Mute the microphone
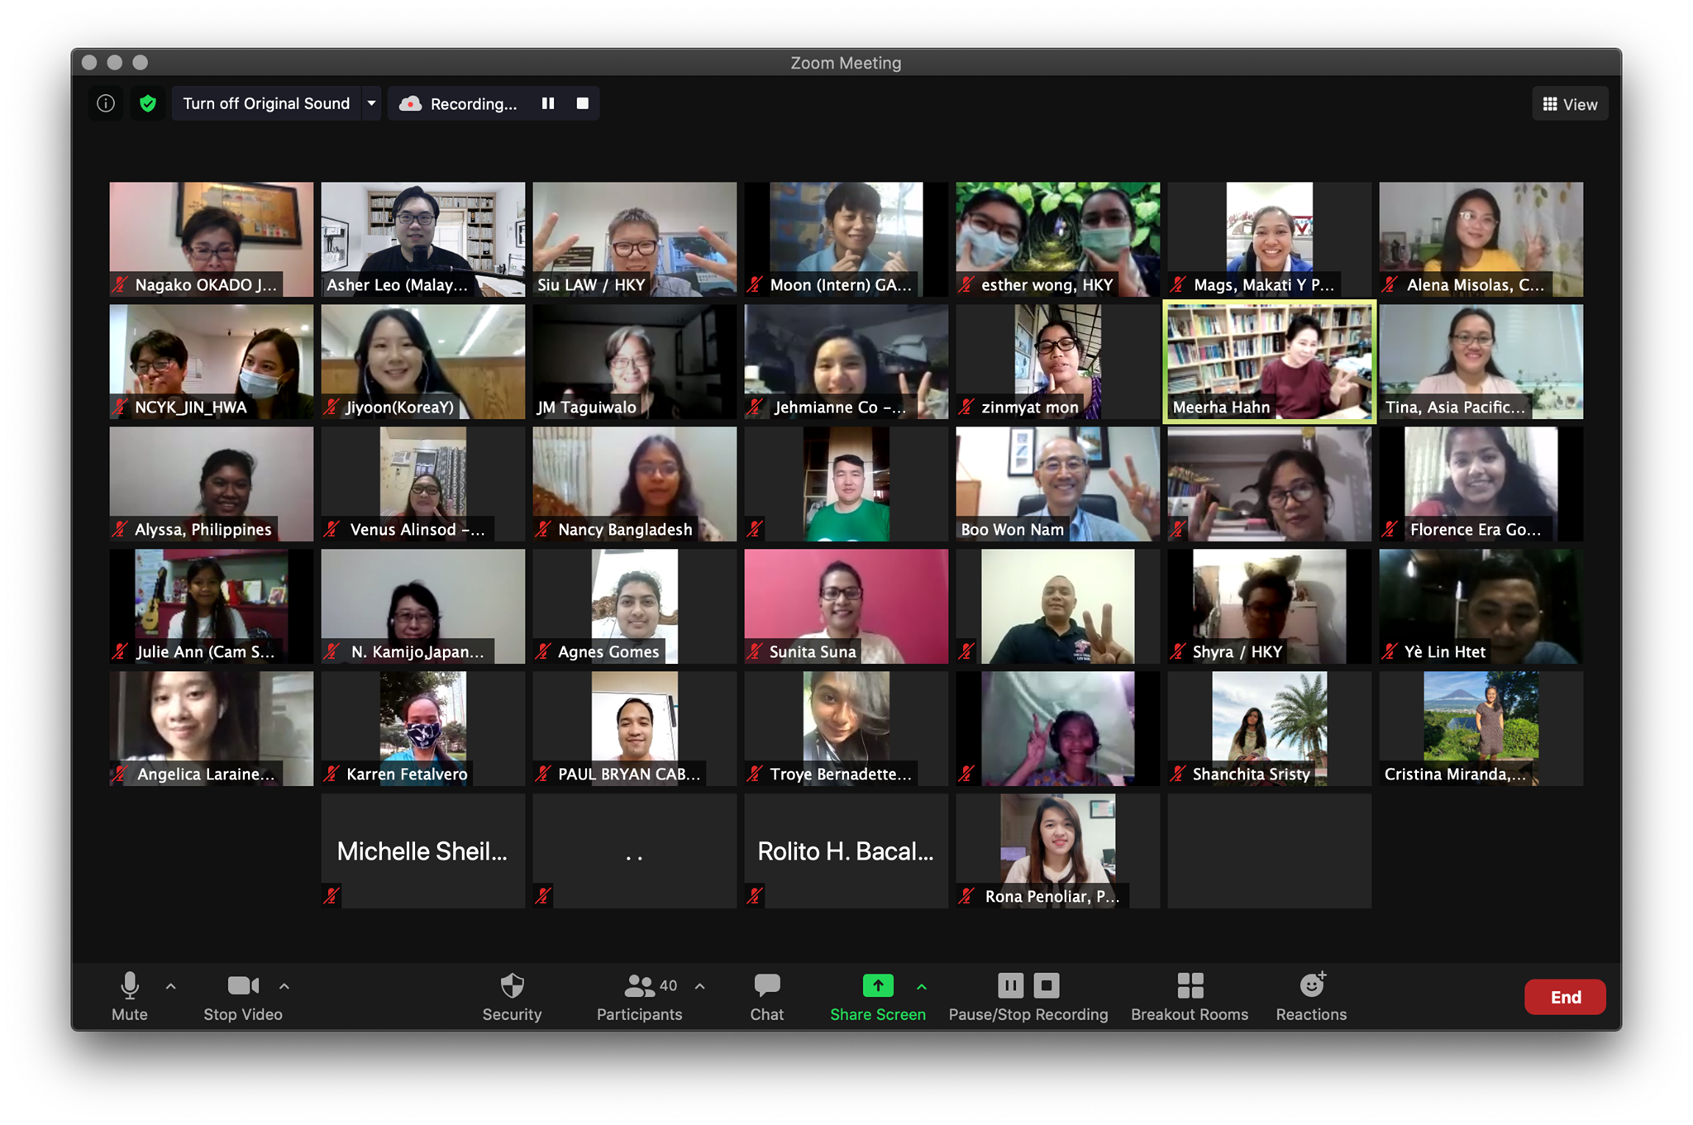Viewport: 1693px width, 1125px height. 130,996
